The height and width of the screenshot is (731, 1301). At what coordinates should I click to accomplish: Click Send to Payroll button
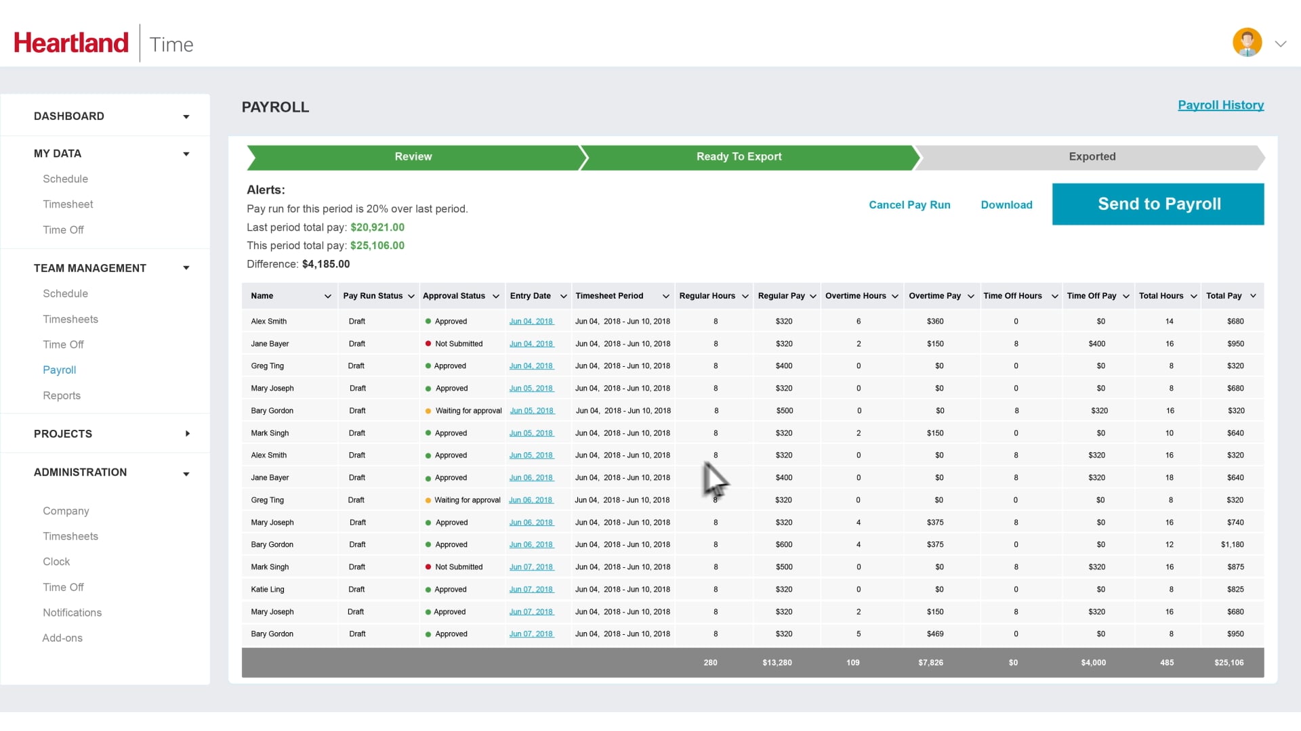point(1157,204)
